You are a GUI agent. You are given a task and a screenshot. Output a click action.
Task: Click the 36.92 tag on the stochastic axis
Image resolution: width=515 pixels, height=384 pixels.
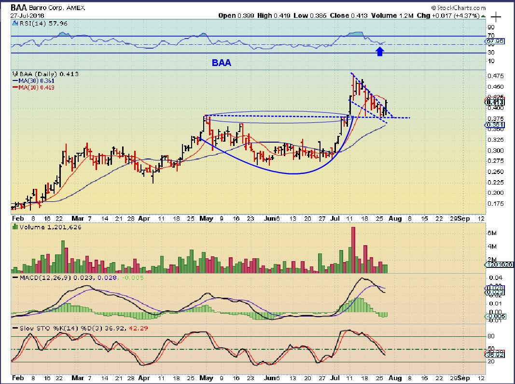pyautogui.click(x=495, y=355)
